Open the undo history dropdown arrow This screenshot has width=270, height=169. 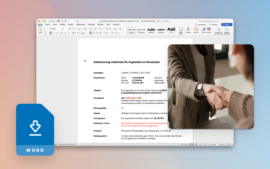tap(71, 21)
